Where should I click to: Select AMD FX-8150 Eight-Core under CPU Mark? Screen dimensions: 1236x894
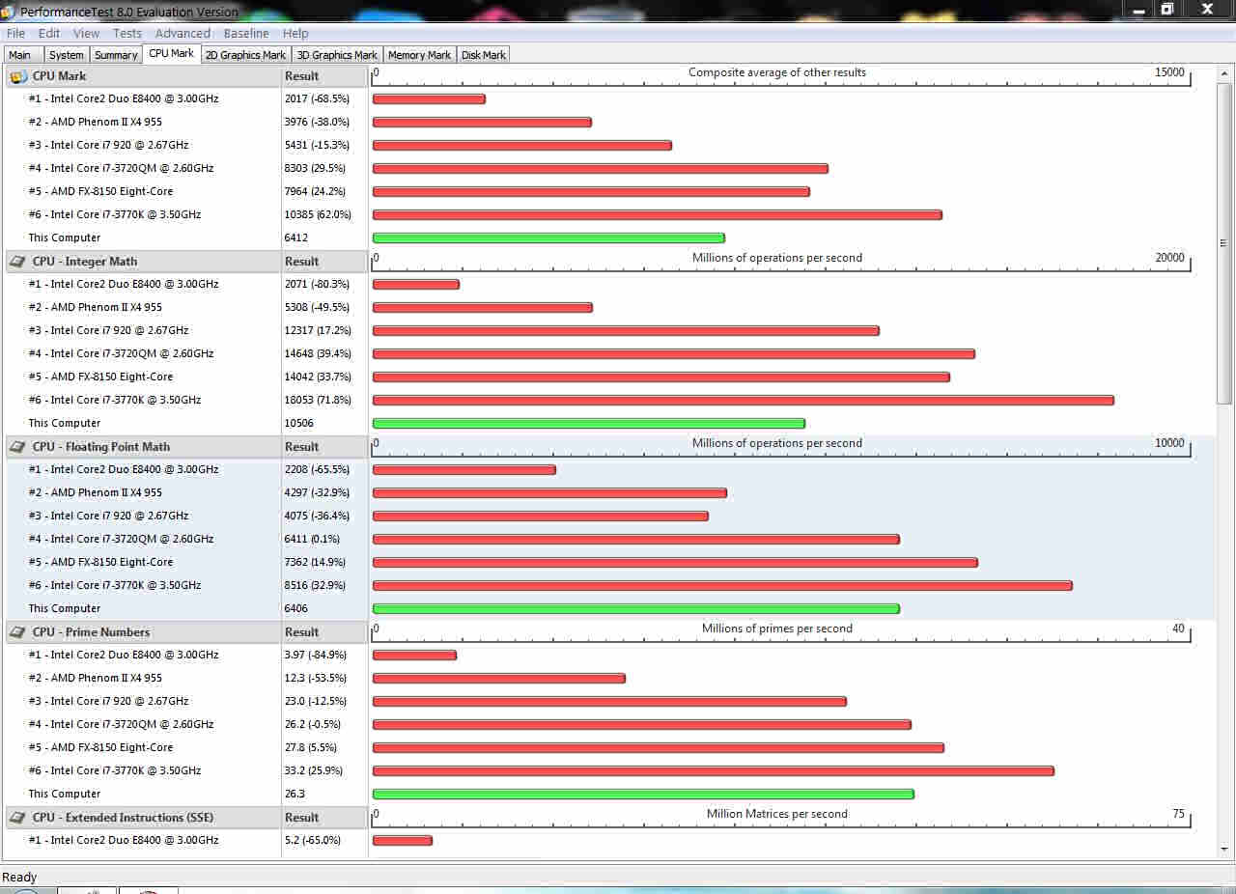[x=100, y=191]
